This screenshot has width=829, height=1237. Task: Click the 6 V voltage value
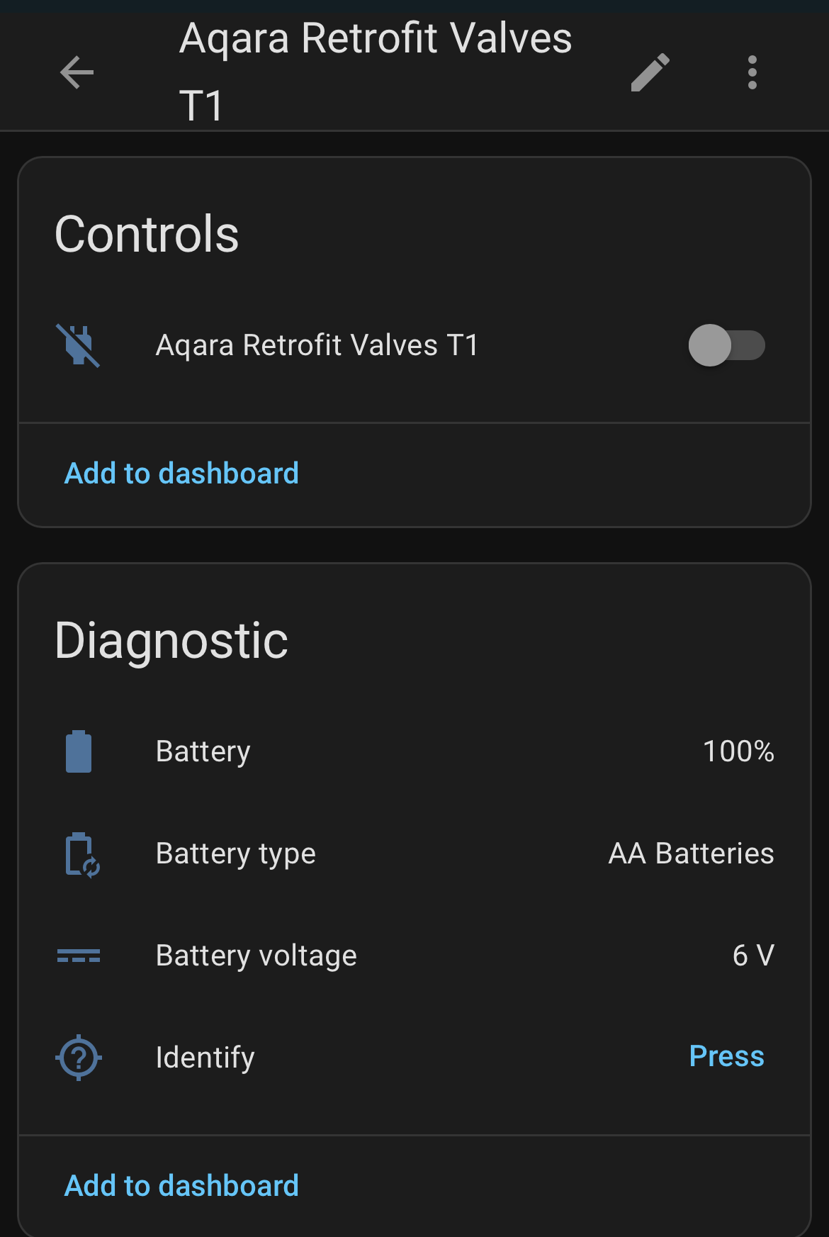pyautogui.click(x=752, y=956)
